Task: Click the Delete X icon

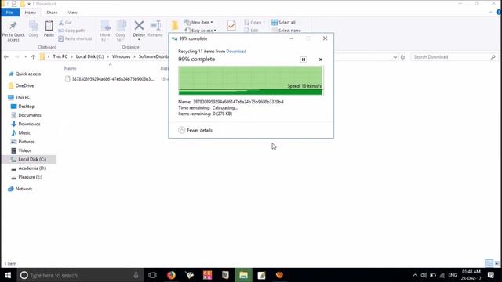Action: [x=139, y=26]
